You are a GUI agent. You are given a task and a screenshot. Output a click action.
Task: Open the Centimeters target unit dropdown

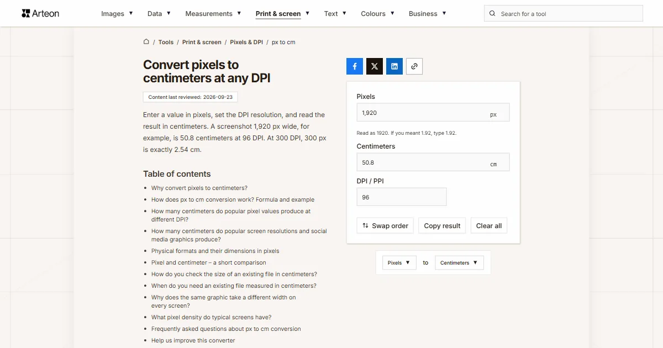coord(459,263)
